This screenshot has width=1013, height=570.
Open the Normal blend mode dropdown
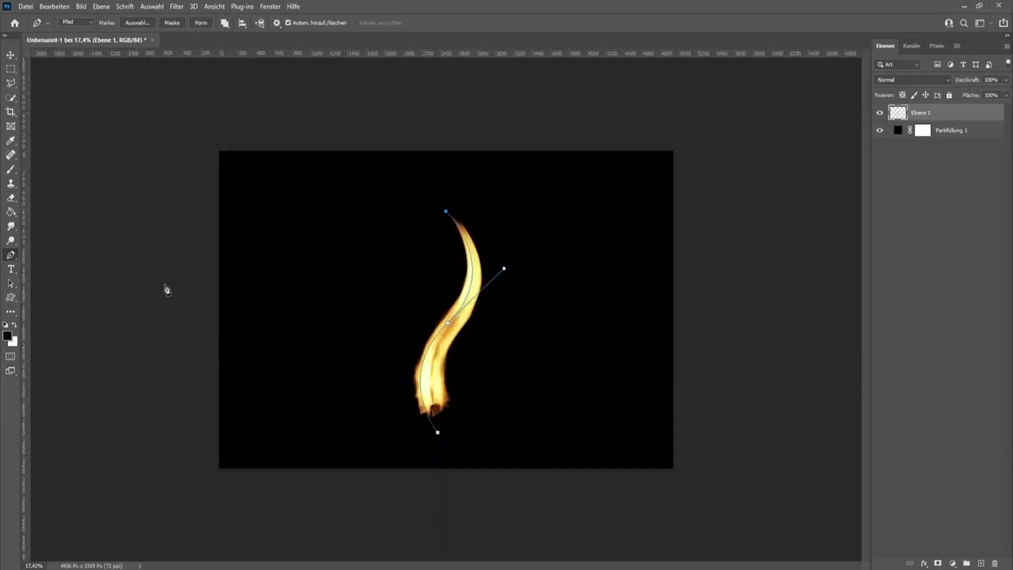tap(913, 80)
